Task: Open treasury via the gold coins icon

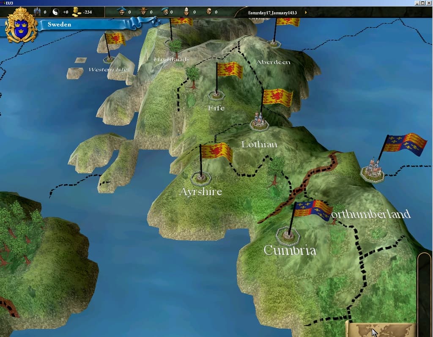Action: pyautogui.click(x=75, y=11)
